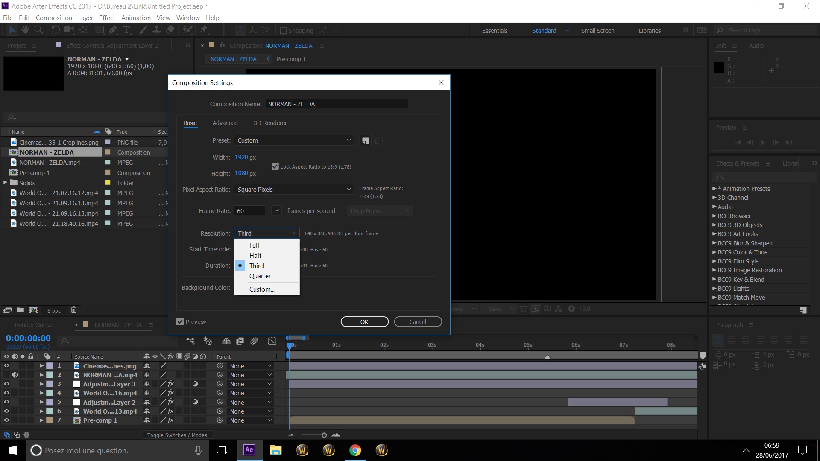Open File Explorer from taskbar
820x461 pixels.
click(275, 450)
